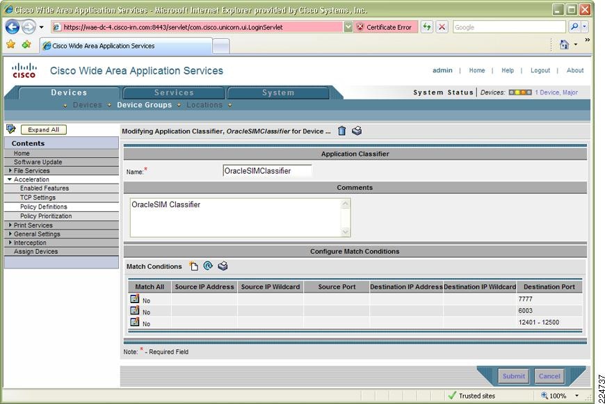Screen dimensions: 605x404
Task: Open the About link
Action: click(x=575, y=70)
